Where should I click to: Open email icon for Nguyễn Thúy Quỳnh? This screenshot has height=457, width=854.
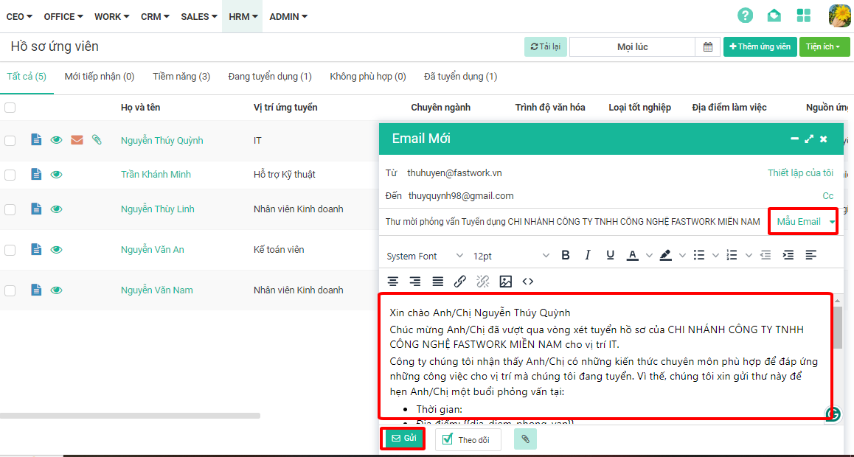pyautogui.click(x=77, y=140)
